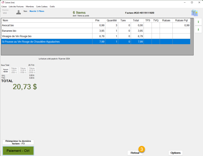Select the Rabais 5,00 $ option
Viewport: 203px width, 156px height.
click(14, 70)
